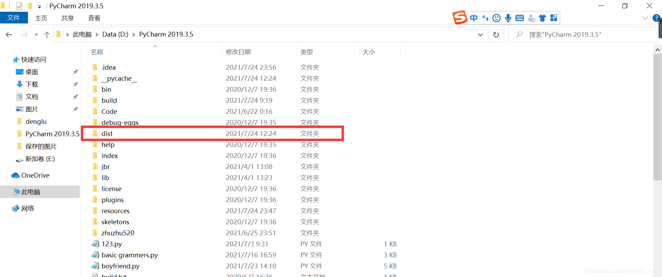Click PyCharm 2019.3.5 breadcrumb segment
This screenshot has width=662, height=277.
pos(166,34)
